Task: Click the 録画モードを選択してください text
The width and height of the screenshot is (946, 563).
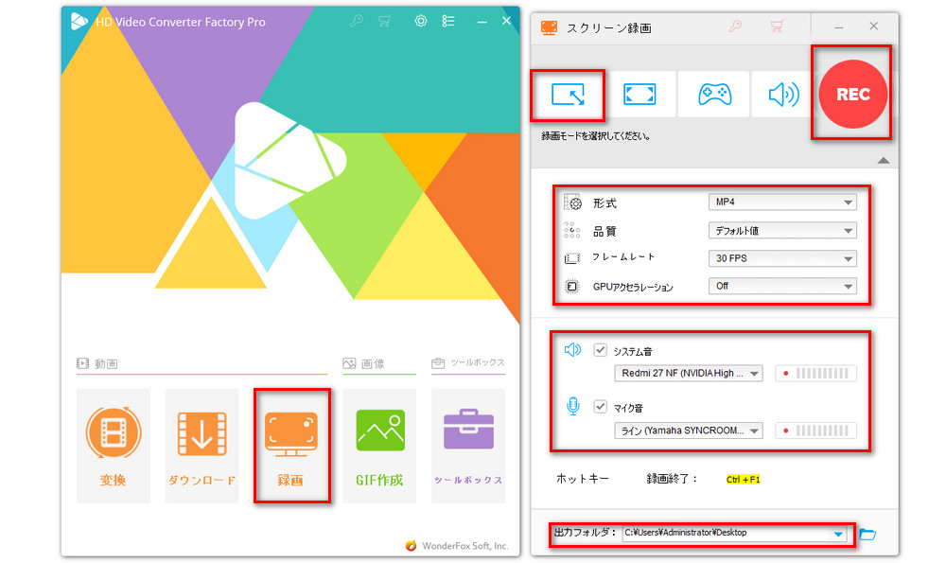Action: tap(596, 136)
